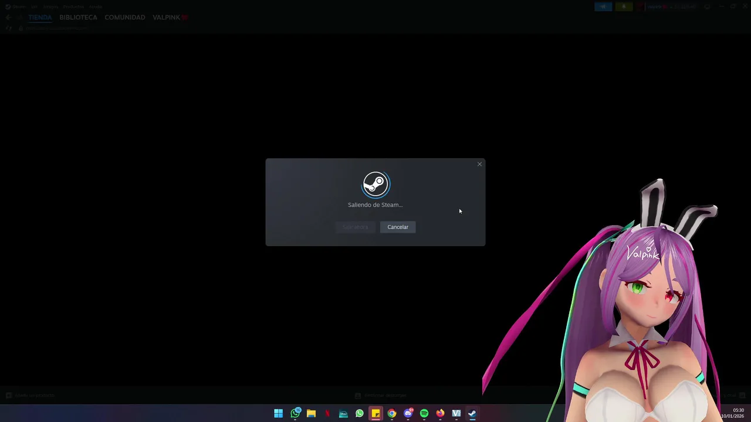Click the Saliendo de Steam status text
The image size is (751, 422).
pos(375,205)
